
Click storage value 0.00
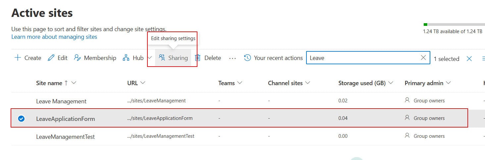[x=343, y=136]
